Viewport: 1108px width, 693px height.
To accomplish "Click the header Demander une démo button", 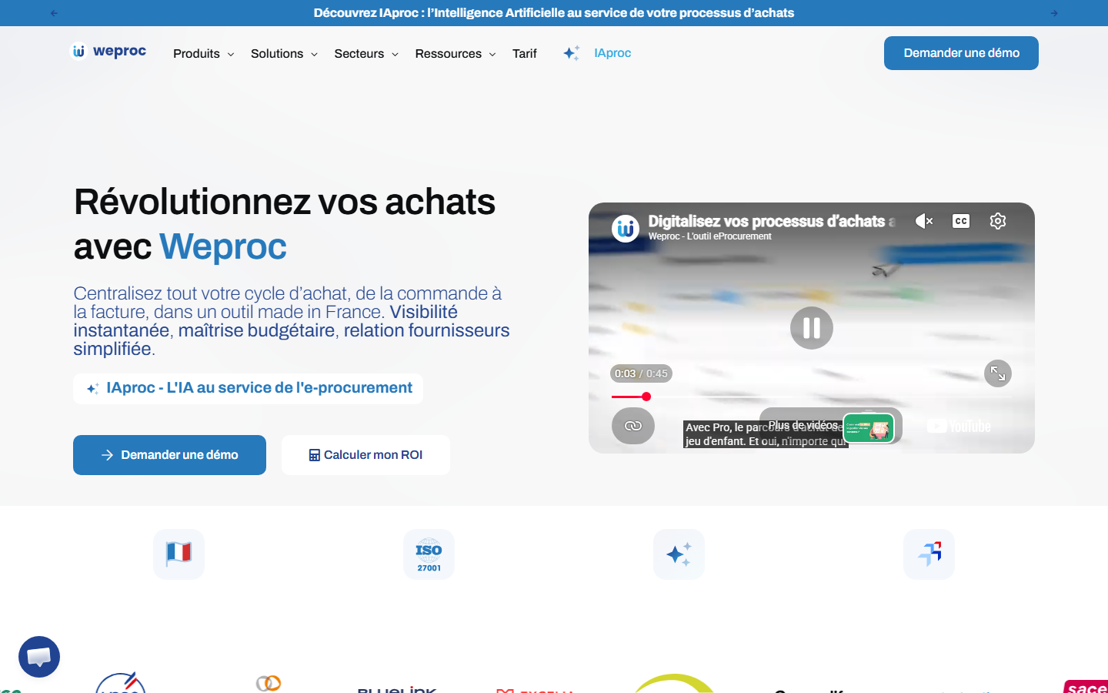I will (x=961, y=53).
